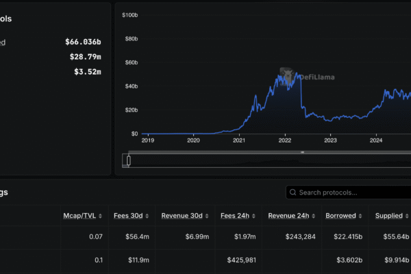Select the $243,284 Revenue 24h cell
Image resolution: width=411 pixels, height=274 pixels.
pyautogui.click(x=297, y=237)
